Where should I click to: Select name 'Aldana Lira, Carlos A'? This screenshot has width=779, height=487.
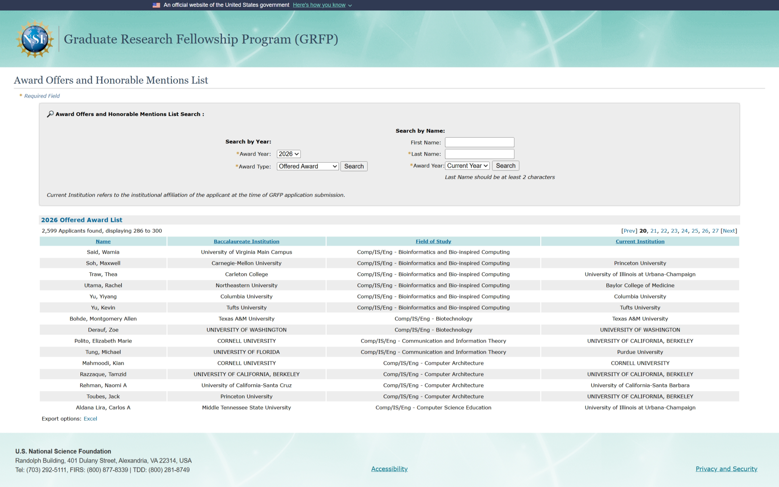point(103,408)
